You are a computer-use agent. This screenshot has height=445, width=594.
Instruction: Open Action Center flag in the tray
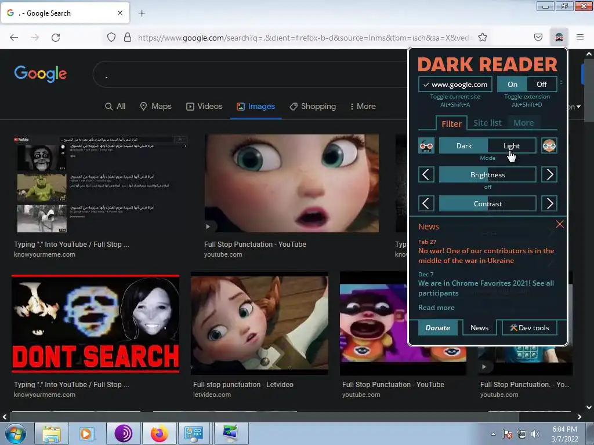click(x=507, y=433)
